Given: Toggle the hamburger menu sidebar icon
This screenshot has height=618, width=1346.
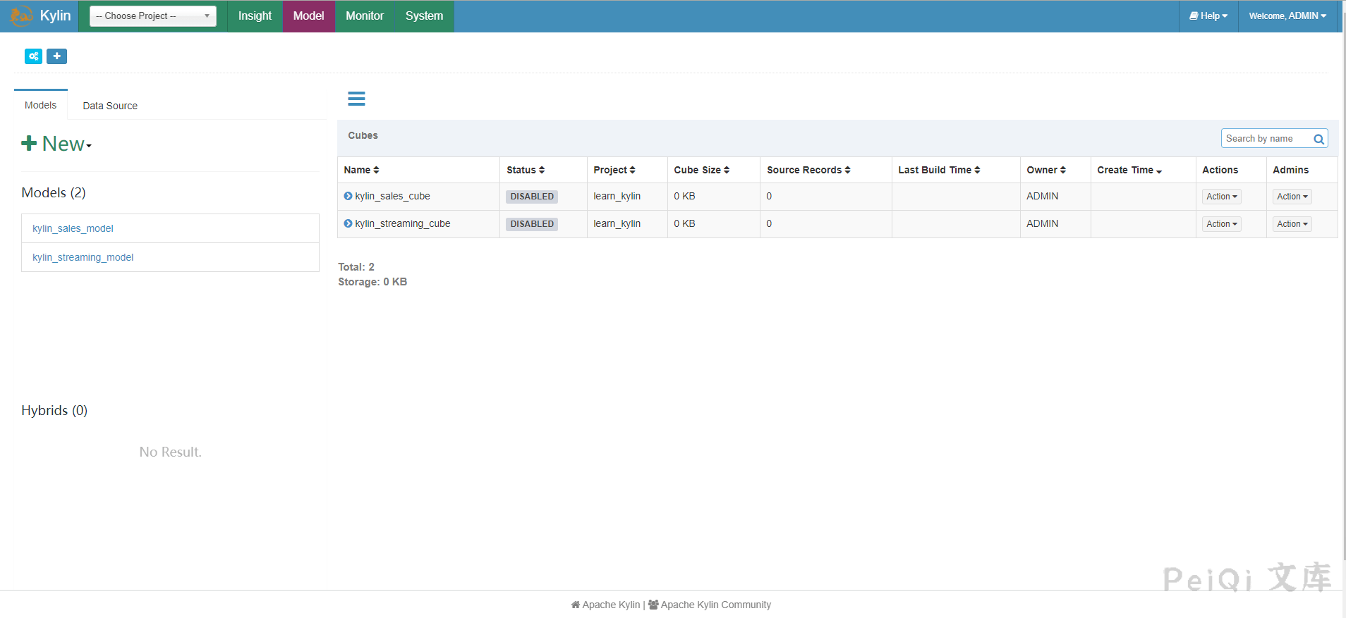Looking at the screenshot, I should [356, 99].
